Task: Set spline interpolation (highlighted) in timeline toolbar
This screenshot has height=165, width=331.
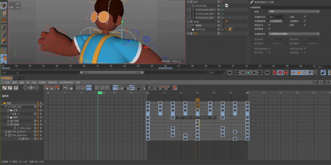Action: tap(89, 87)
